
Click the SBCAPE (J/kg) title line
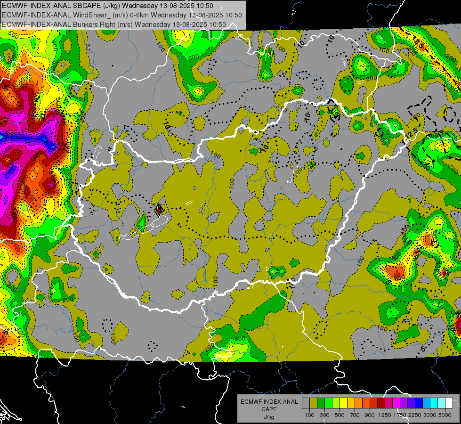(108, 6)
